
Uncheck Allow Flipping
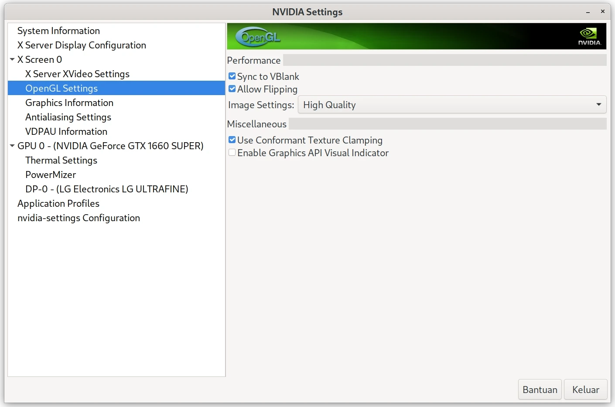pos(232,88)
